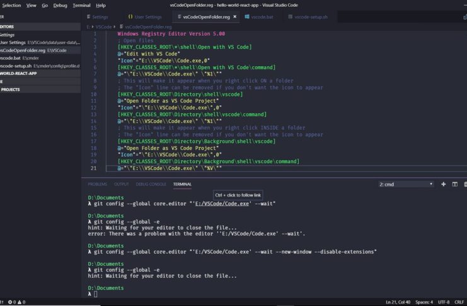Change end of line sequence CRLF
The height and width of the screenshot is (306, 467).
click(459, 302)
